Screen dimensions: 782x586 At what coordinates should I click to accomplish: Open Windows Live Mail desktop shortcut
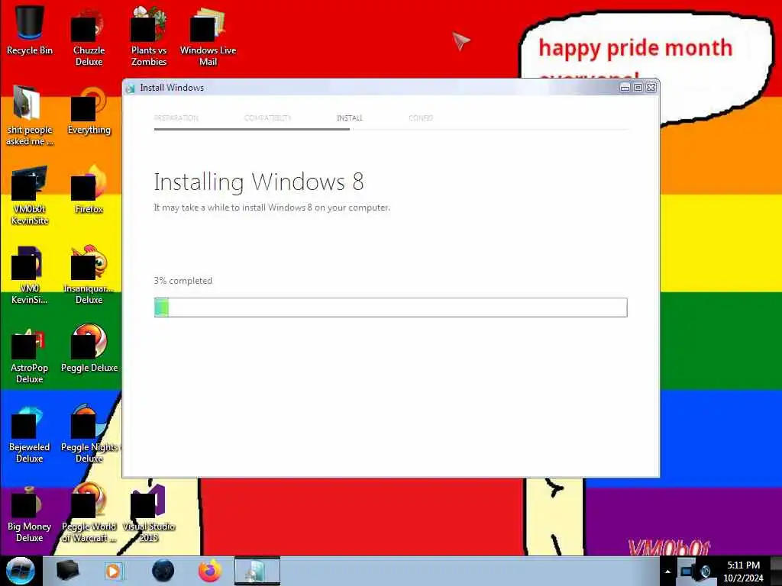pos(208,37)
